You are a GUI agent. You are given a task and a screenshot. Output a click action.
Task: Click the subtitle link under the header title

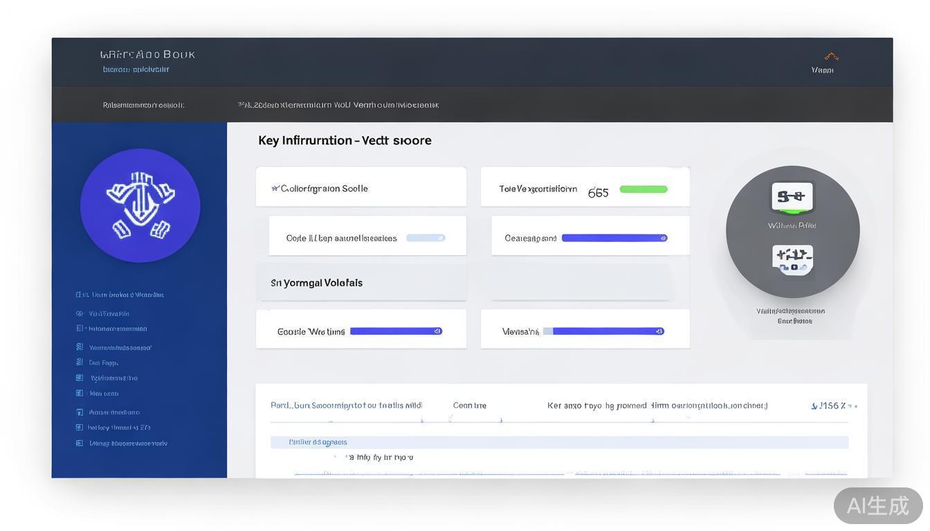(x=136, y=69)
